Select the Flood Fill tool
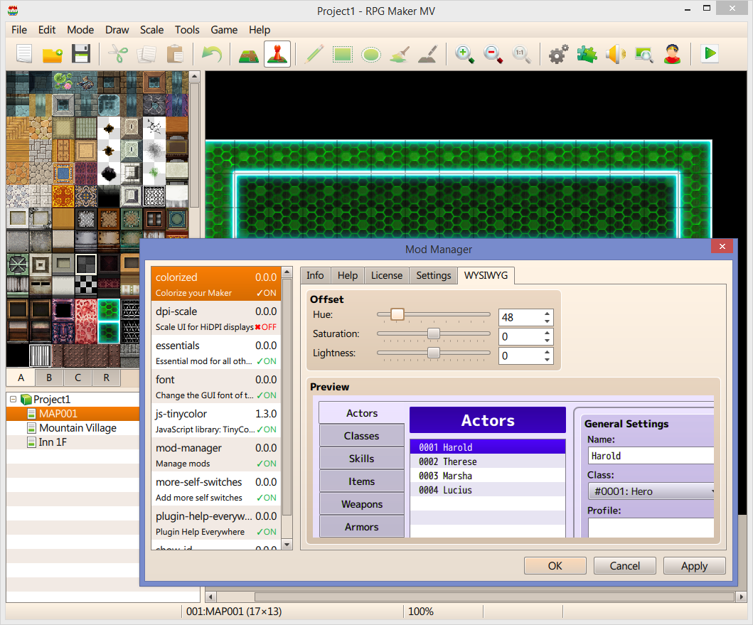The height and width of the screenshot is (625, 753). 400,54
